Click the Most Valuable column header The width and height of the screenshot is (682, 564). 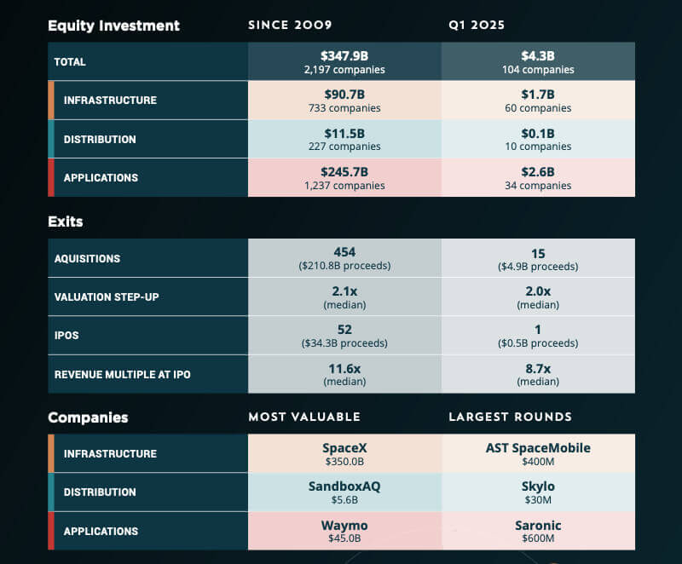[x=304, y=417]
